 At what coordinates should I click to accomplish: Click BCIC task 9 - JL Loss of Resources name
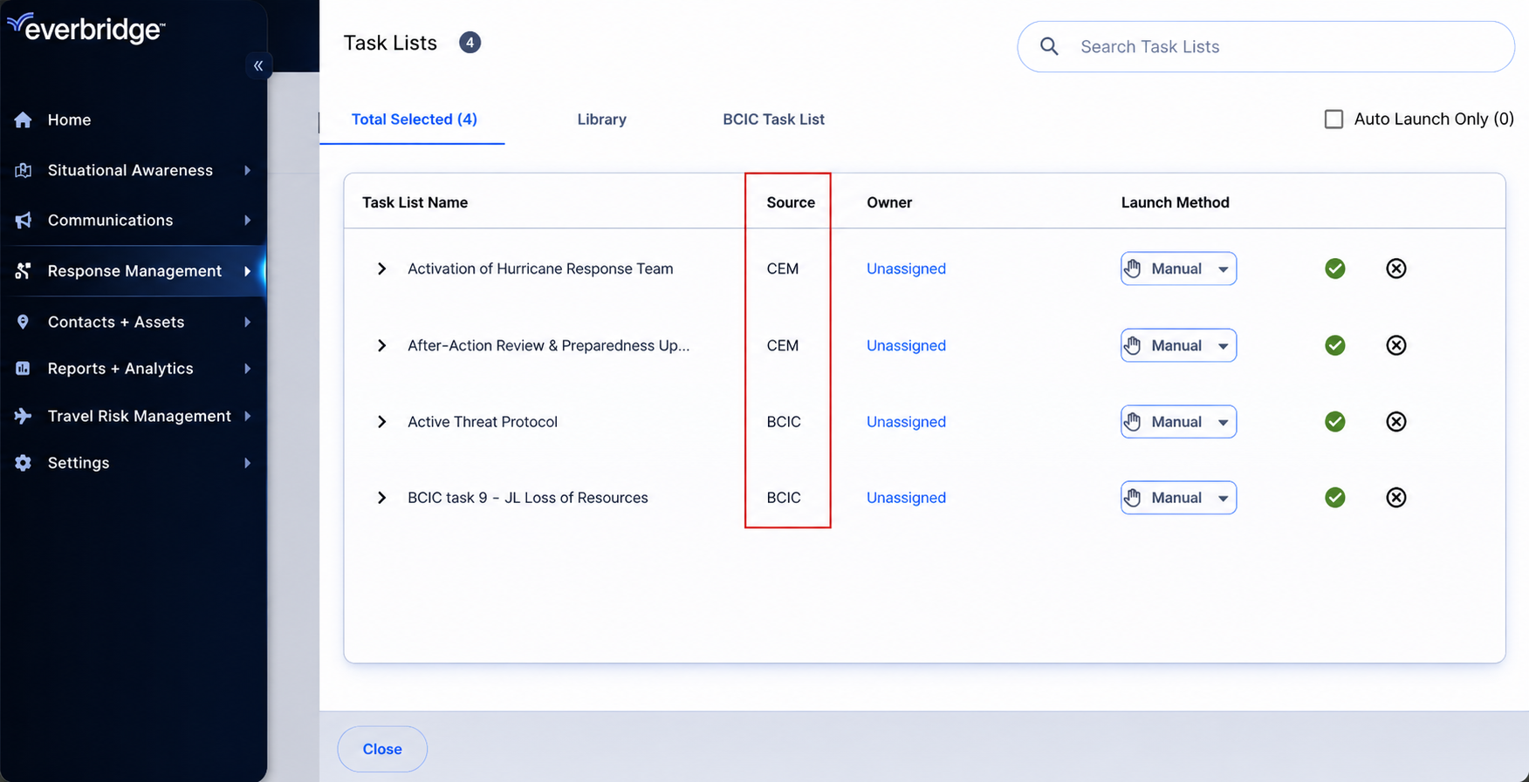(528, 498)
